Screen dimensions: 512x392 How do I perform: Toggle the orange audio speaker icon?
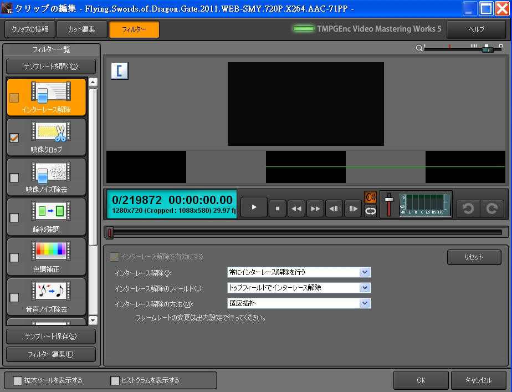[x=370, y=198]
